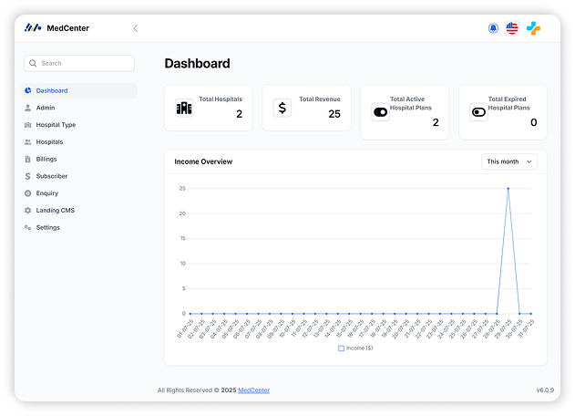Click the Landing CMS gear icon
575x416 pixels.
coord(28,211)
